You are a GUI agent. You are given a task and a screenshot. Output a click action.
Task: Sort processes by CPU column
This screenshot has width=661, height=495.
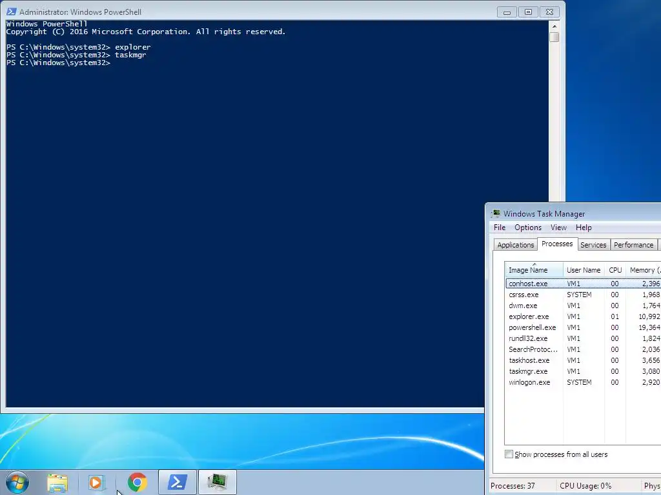coord(615,270)
